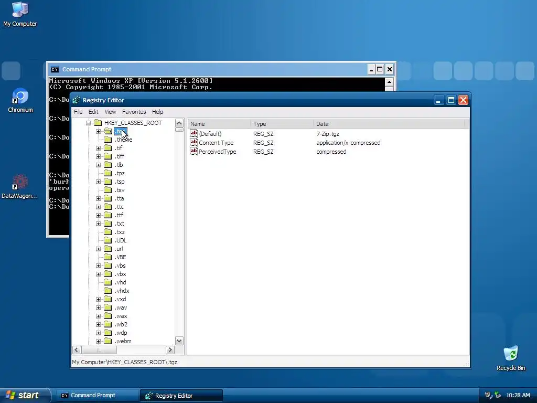Expand the .tif key node
537x403 pixels.
tap(98, 148)
